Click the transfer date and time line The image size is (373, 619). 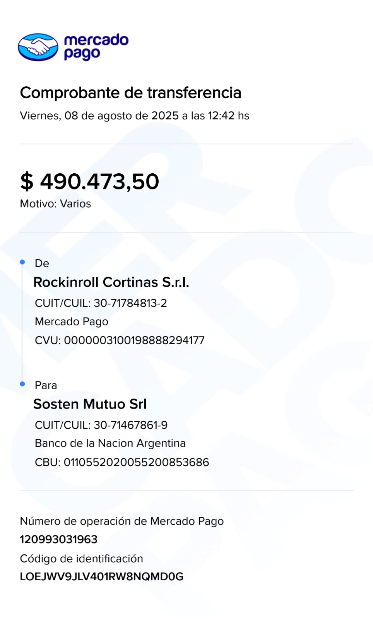[x=134, y=116]
